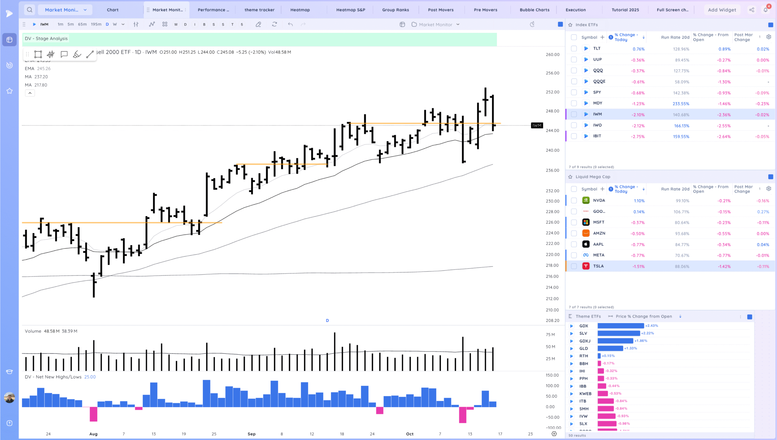Open the notifications bell
This screenshot has width=777, height=440.
pyautogui.click(x=766, y=10)
